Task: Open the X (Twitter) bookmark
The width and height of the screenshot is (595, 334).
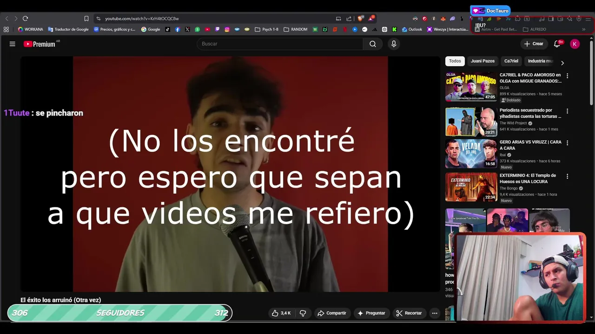Action: tap(187, 29)
